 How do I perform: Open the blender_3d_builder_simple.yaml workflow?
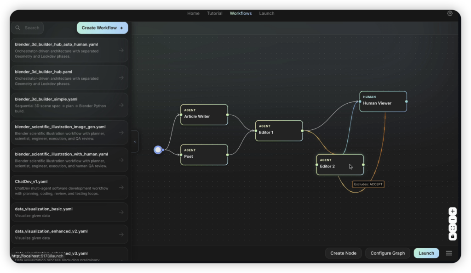click(x=64, y=105)
